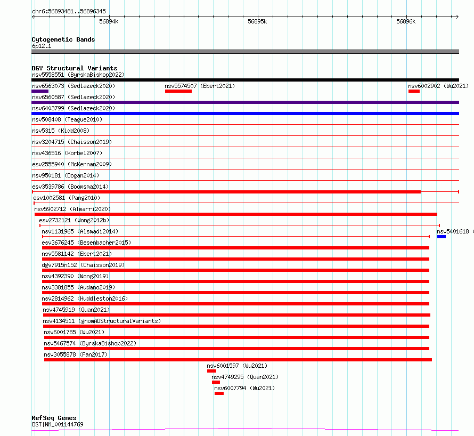474x436 pixels.
Task: Select the red dgv7915n152 variant bar
Action: click(x=235, y=270)
